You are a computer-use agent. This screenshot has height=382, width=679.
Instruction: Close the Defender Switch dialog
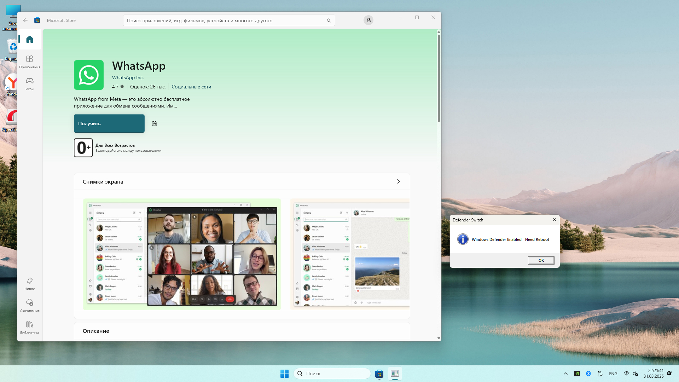click(554, 220)
